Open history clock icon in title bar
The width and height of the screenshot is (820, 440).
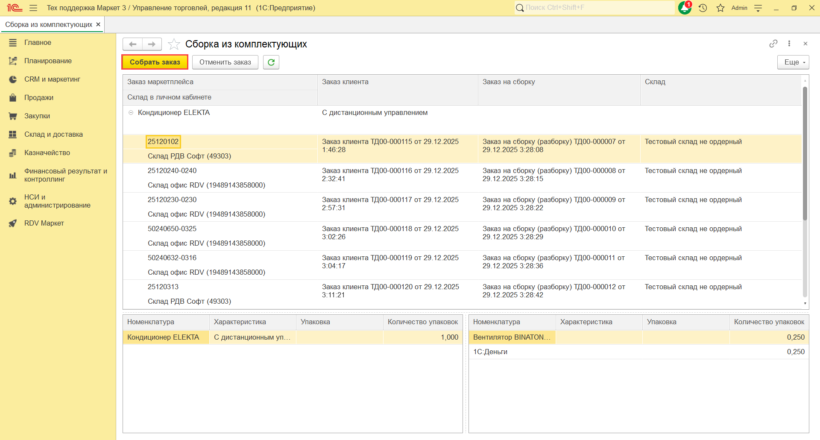click(x=703, y=8)
